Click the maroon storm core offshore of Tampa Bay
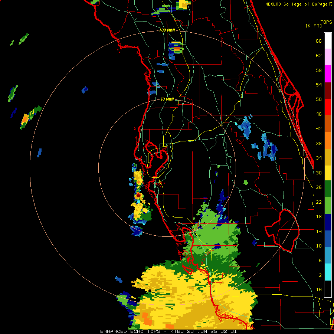This screenshot has width=334, height=334. point(138,195)
